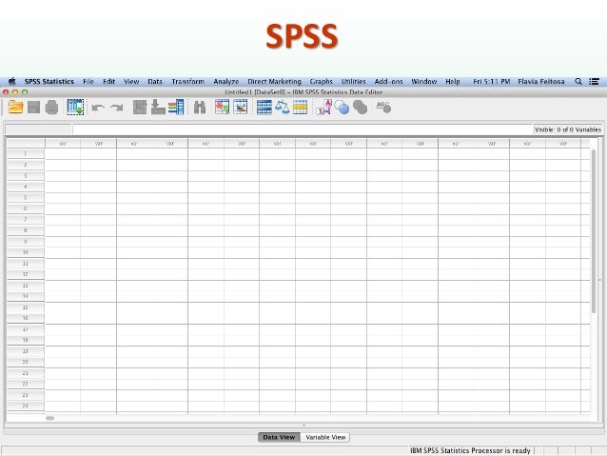Image resolution: width=607 pixels, height=456 pixels.
Task: Click the Split File icon
Action: pos(264,108)
